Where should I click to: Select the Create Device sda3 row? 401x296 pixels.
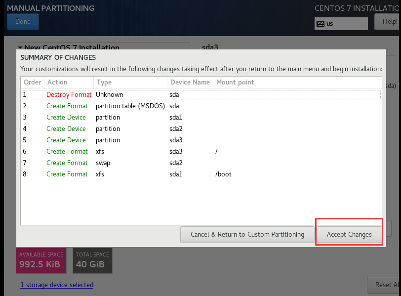(201, 140)
